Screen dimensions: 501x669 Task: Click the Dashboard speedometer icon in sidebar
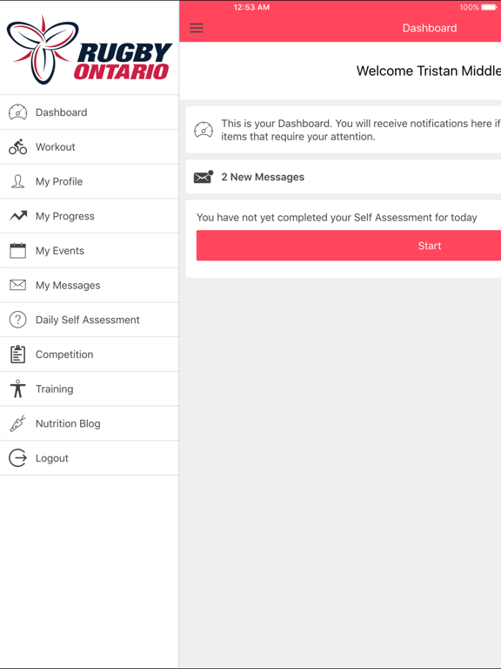(18, 112)
